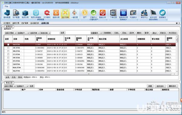Select the 对冲套利 red hexagon icon

[47, 14]
